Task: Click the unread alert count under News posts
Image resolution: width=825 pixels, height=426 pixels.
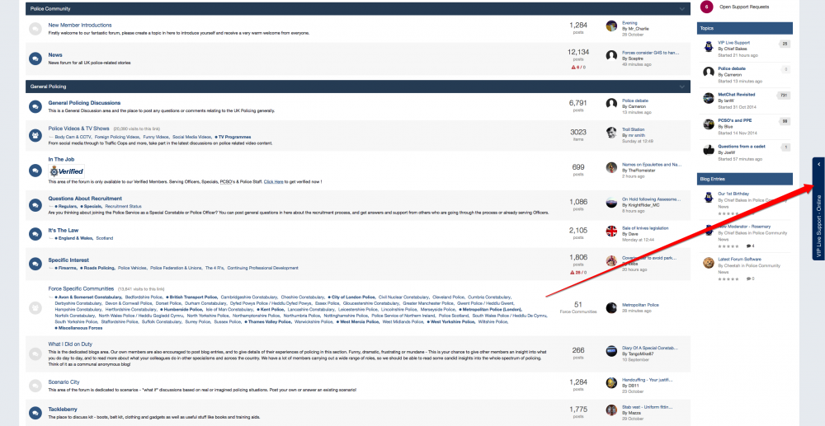Action: [577, 68]
